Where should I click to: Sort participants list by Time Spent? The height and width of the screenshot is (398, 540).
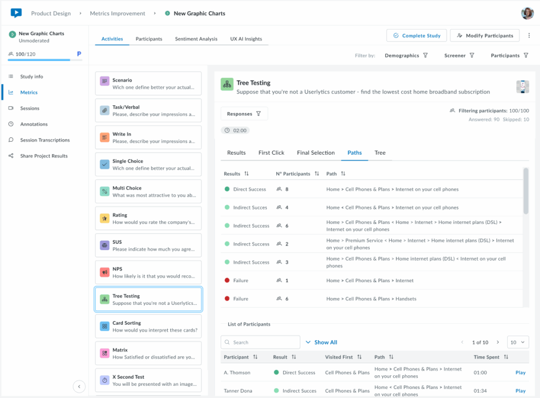[506, 357]
